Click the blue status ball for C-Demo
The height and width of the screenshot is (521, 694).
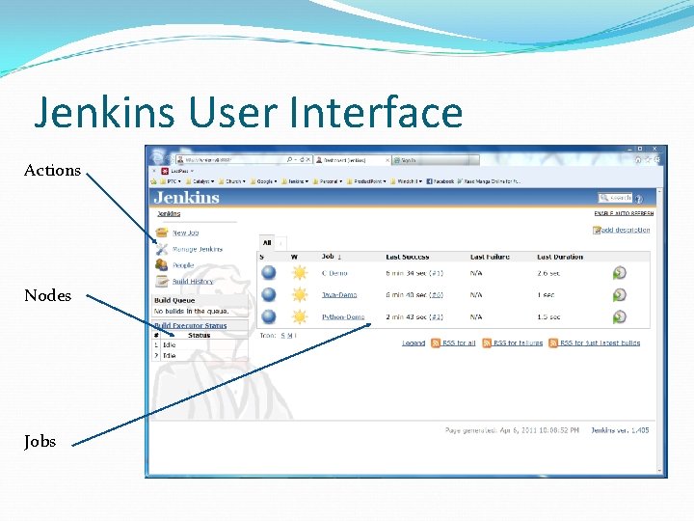(x=269, y=273)
